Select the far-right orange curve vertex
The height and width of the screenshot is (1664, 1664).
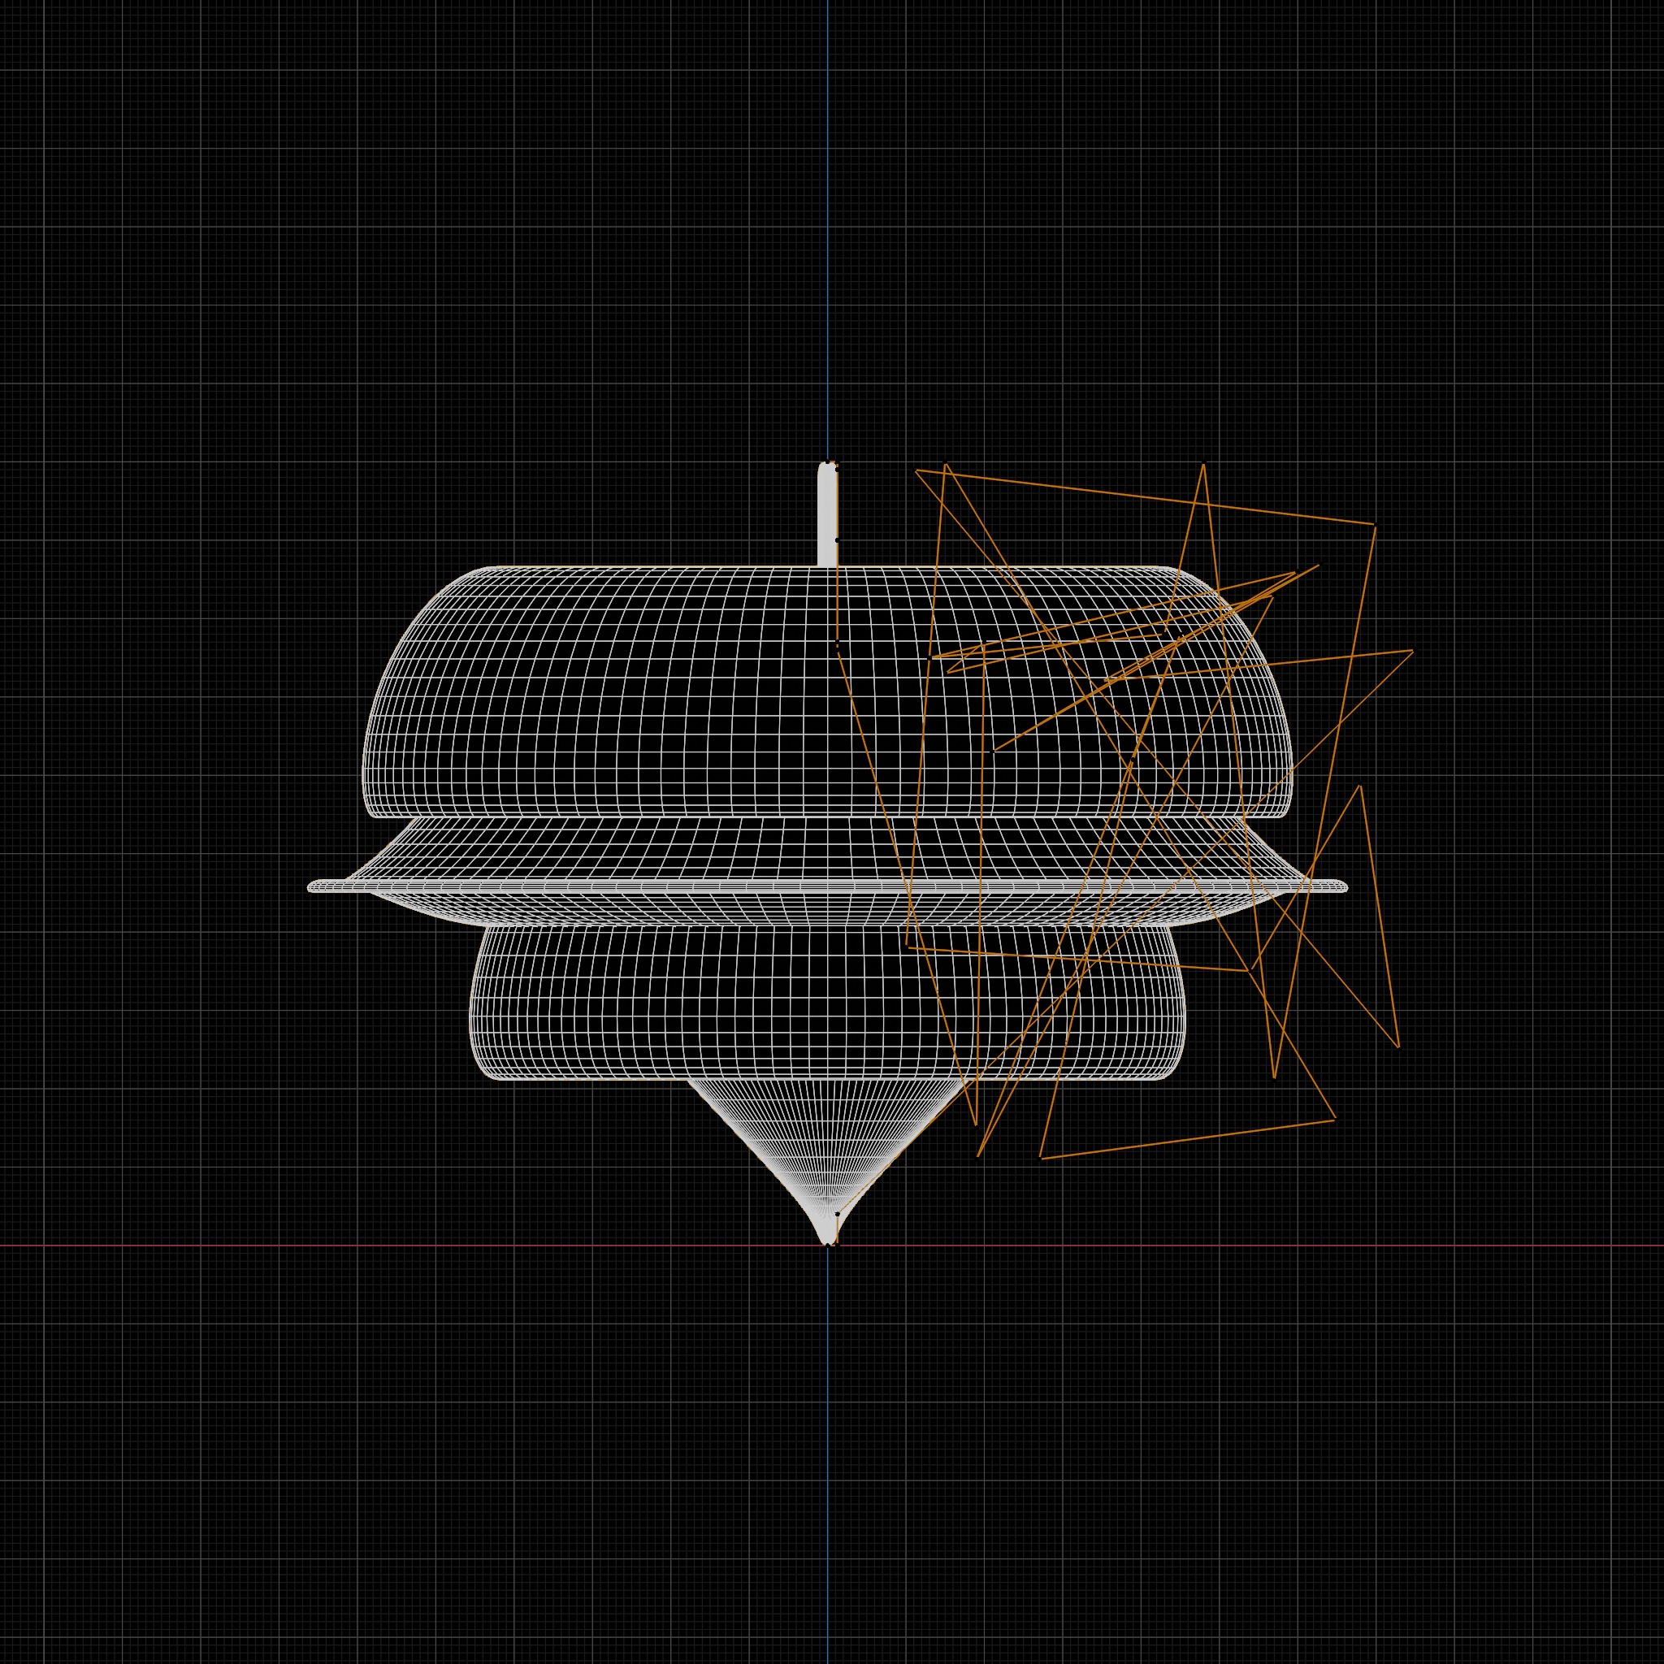point(1414,650)
